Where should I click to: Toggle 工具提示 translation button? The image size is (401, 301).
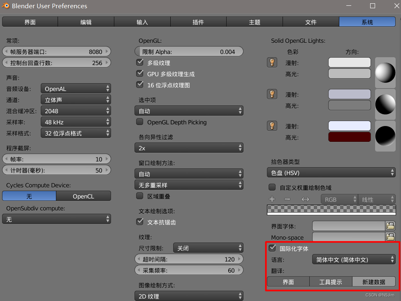tap(331, 282)
